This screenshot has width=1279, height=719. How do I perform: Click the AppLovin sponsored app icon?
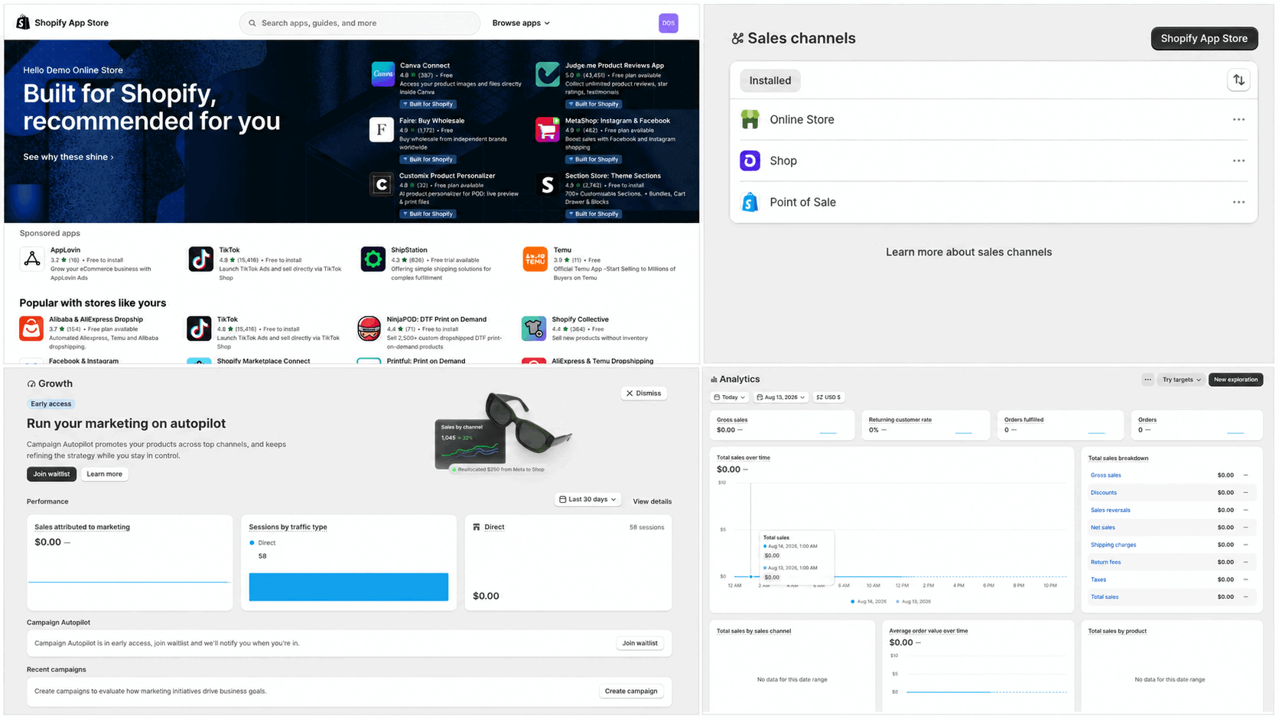coord(32,259)
